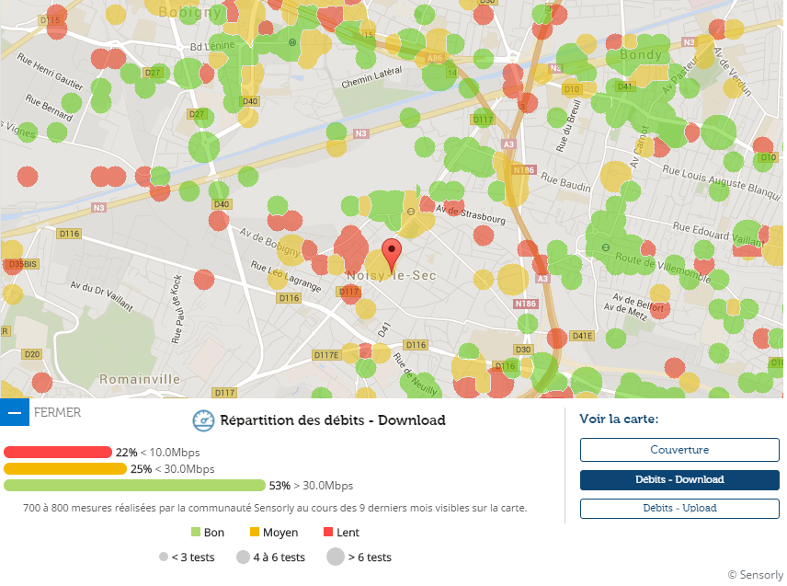The image size is (787, 586).
Task: Click the Sensorly copyright link
Action: (755, 574)
